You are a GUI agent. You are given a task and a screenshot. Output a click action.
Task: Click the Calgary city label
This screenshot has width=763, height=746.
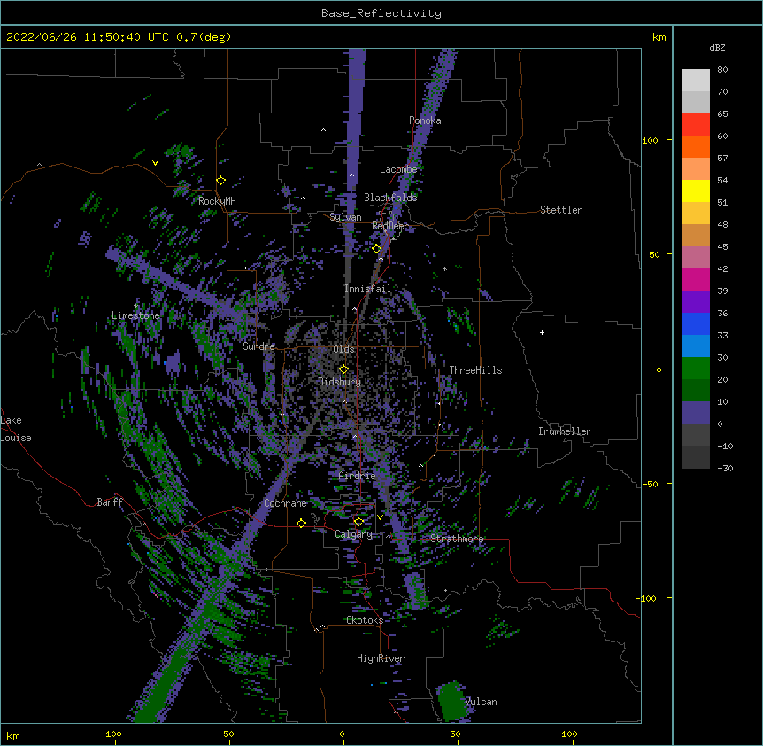point(354,534)
